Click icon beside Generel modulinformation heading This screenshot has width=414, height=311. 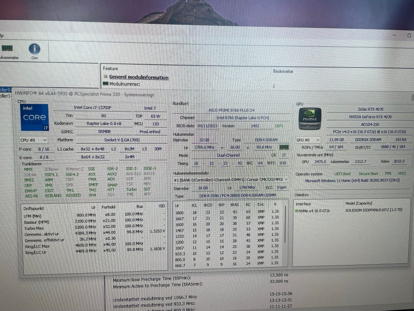click(x=106, y=77)
